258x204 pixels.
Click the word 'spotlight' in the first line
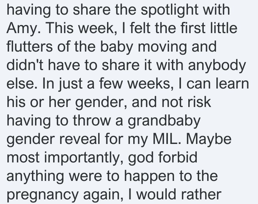(x=169, y=10)
